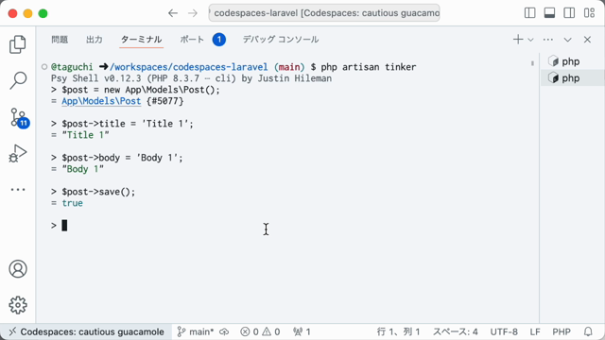Go back with the left arrow
This screenshot has height=340, width=605.
173,13
